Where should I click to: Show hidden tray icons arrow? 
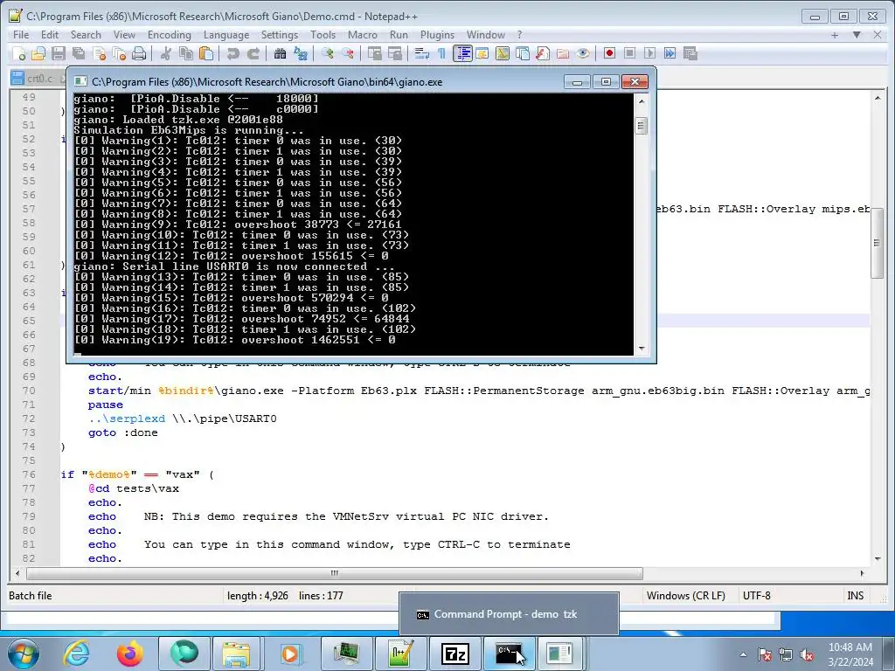(743, 654)
